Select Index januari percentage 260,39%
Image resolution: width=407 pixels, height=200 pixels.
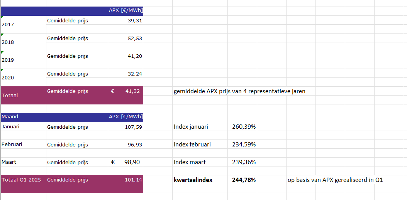[244, 127]
